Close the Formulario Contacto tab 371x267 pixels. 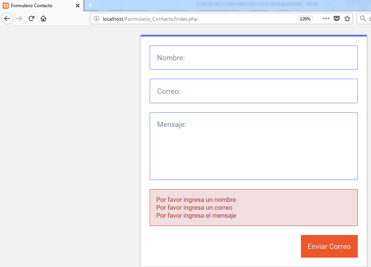pos(78,6)
